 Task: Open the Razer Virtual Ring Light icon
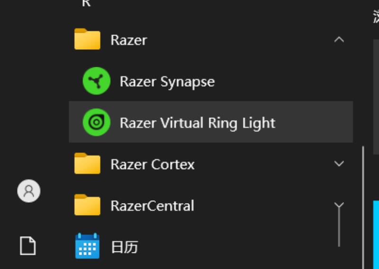point(97,122)
